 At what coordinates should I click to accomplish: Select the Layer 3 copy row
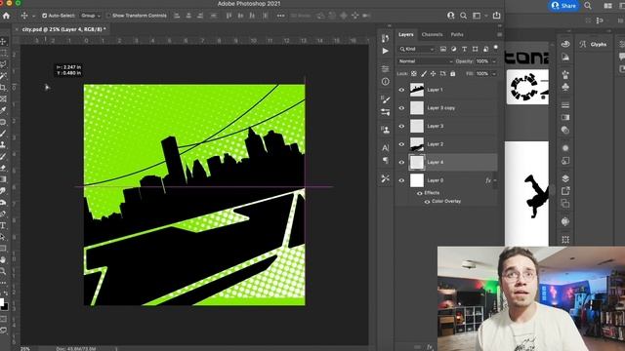click(x=447, y=108)
